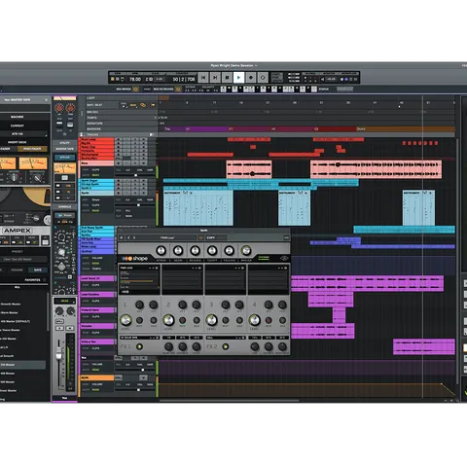Click the Bass track volume slider

(x=134, y=175)
